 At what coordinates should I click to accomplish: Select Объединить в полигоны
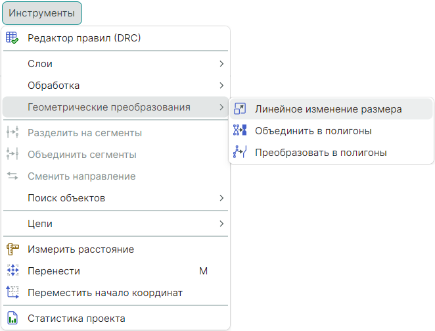click(313, 131)
